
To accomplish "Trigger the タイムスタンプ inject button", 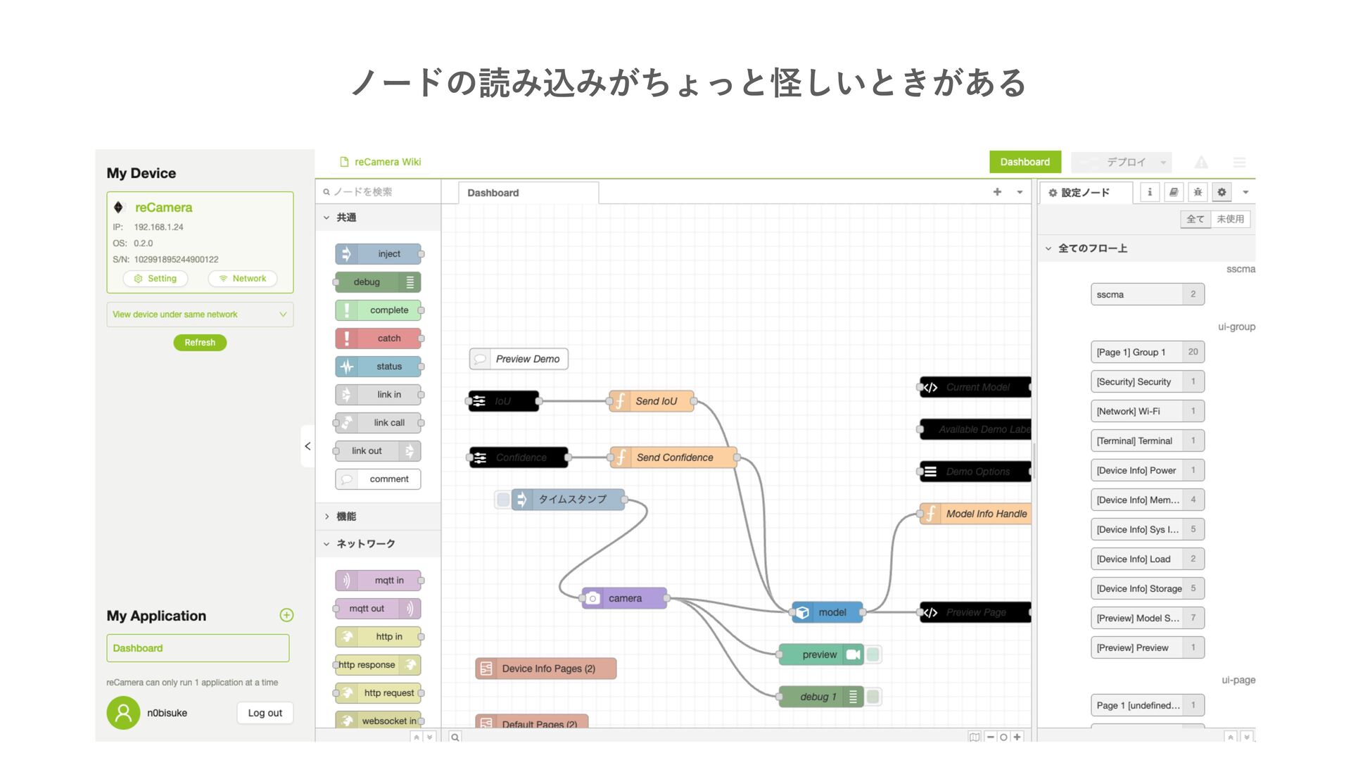I will (503, 500).
